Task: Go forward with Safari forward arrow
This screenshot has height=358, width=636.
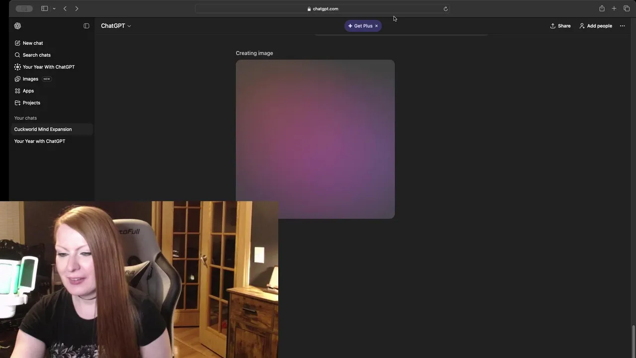Action: point(77,8)
